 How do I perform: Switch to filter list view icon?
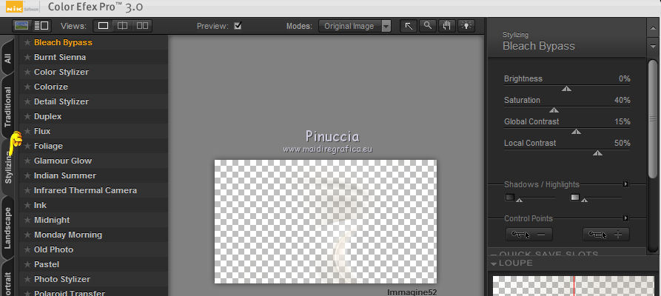pos(41,26)
